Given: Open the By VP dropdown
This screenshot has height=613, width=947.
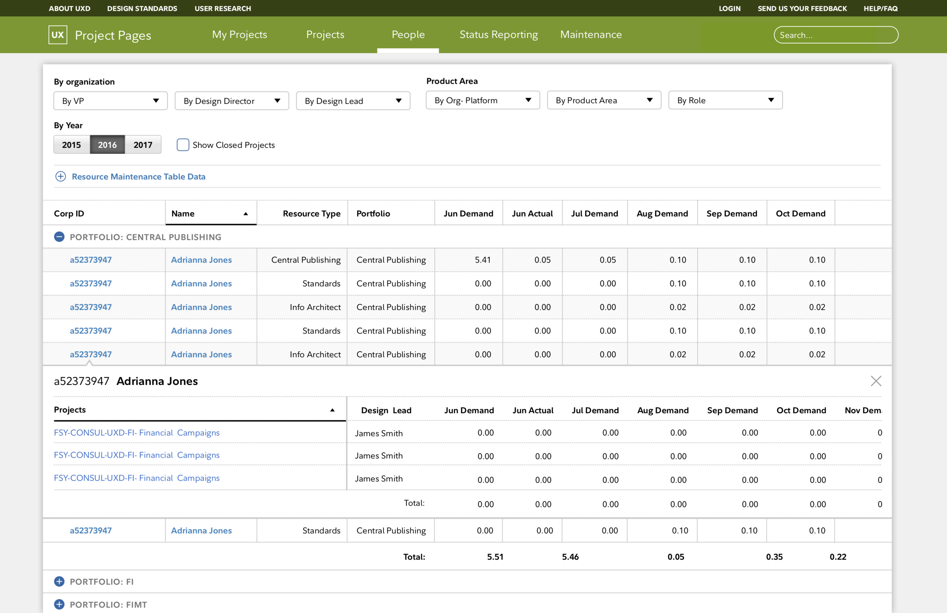Looking at the screenshot, I should click(110, 101).
